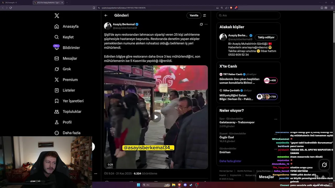The height and width of the screenshot is (188, 335).
Task: Open the Keşfet search icon
Action: [x=57, y=37]
